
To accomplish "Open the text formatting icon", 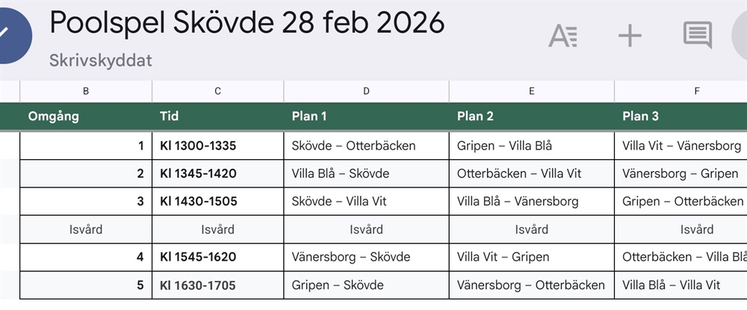I will (562, 35).
